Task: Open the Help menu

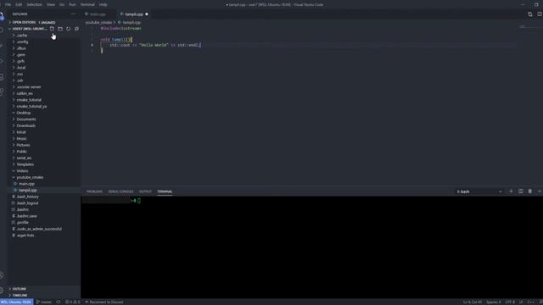Action: point(103,4)
